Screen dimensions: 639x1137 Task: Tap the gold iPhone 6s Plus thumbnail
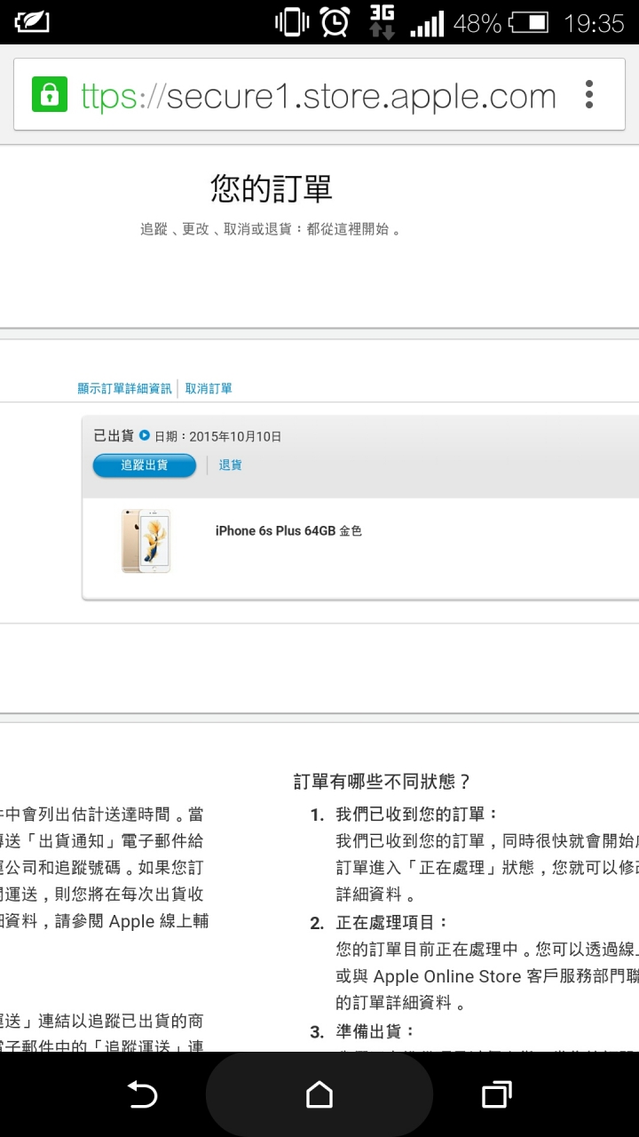pyautogui.click(x=146, y=540)
